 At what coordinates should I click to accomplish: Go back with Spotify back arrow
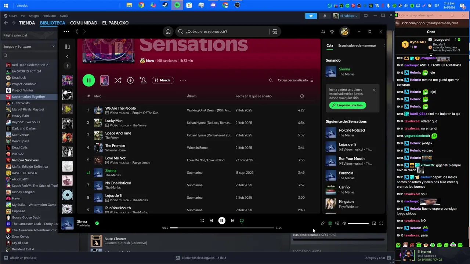pyautogui.click(x=77, y=32)
